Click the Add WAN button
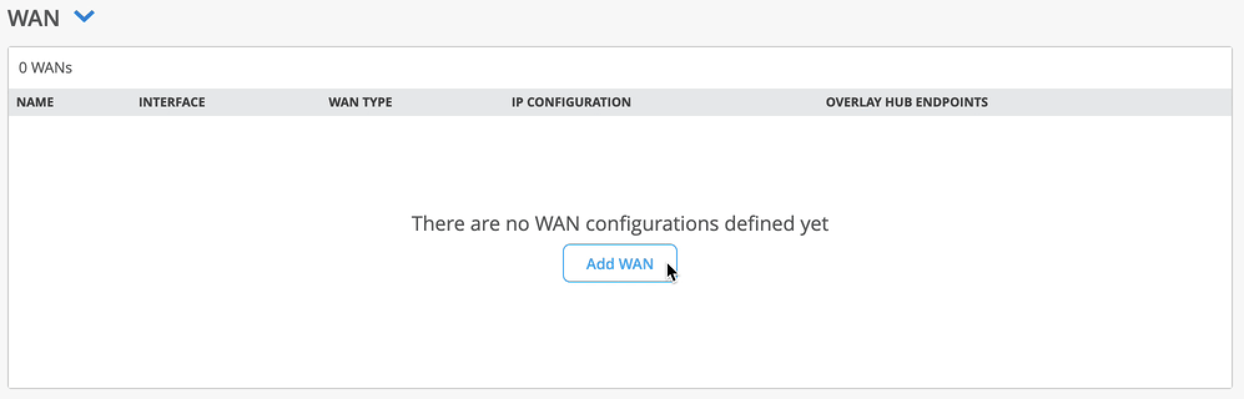This screenshot has height=399, width=1244. pos(619,264)
